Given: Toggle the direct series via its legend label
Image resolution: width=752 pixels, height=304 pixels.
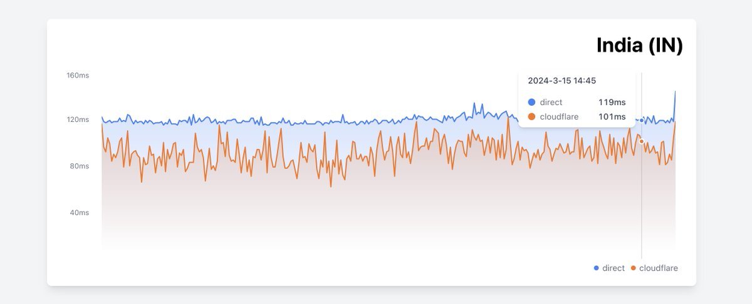Looking at the screenshot, I should (x=614, y=268).
